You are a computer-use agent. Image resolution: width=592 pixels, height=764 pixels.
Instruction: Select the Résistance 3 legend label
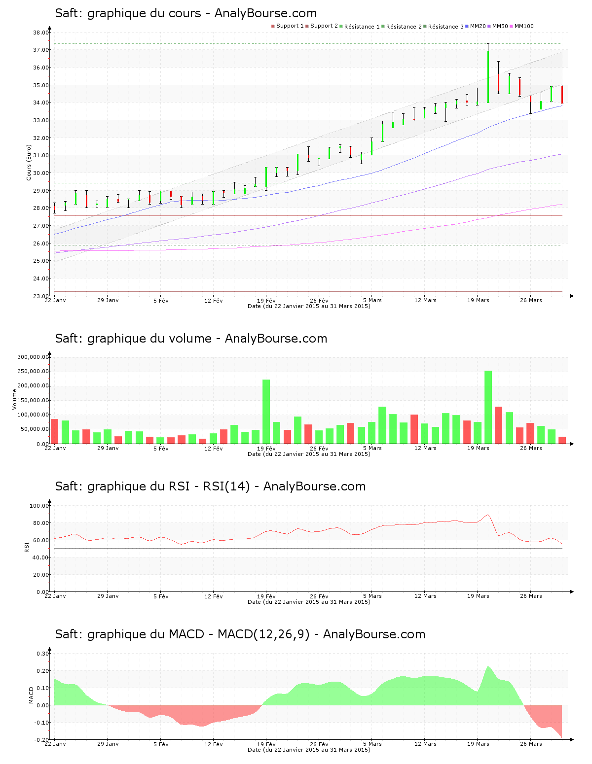(x=446, y=27)
